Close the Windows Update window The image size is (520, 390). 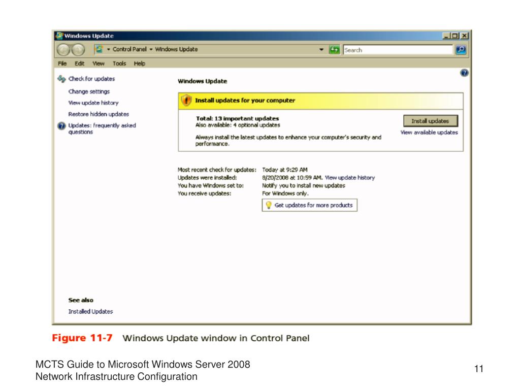(465, 36)
